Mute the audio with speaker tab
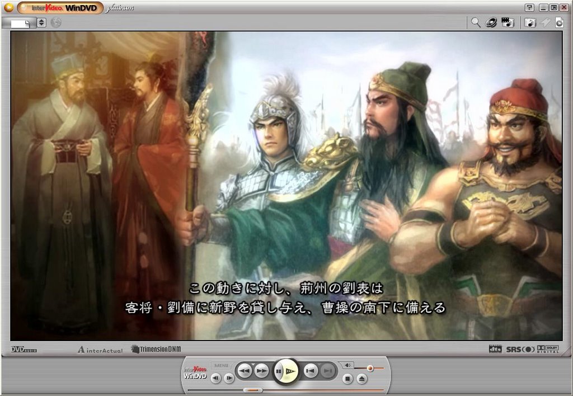 tap(347, 365)
